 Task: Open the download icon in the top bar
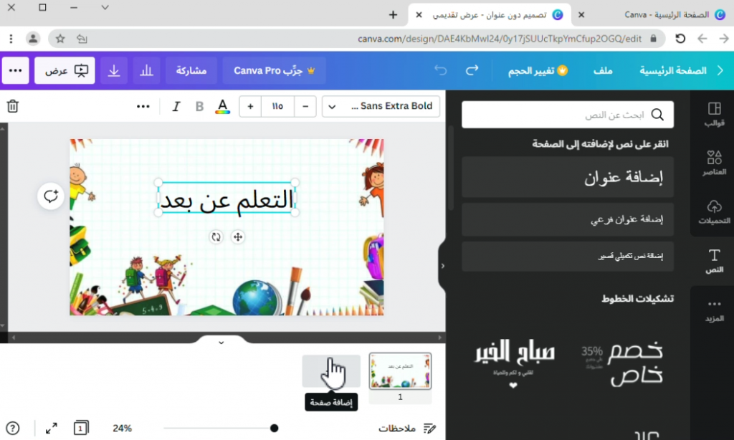(x=115, y=70)
